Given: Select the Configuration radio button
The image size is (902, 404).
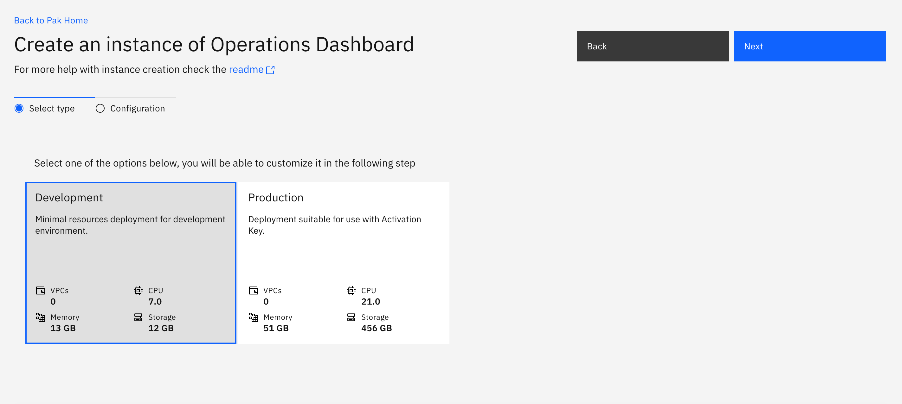Looking at the screenshot, I should tap(100, 108).
